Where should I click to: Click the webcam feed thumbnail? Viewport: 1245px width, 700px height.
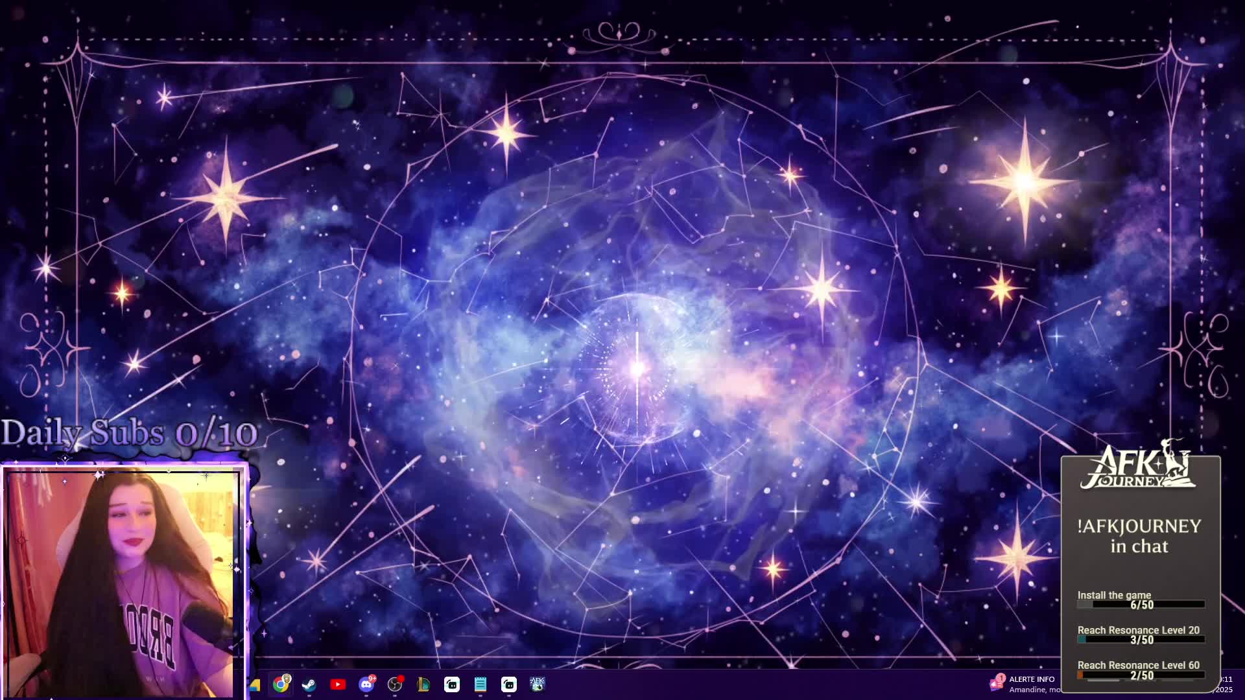click(x=122, y=583)
